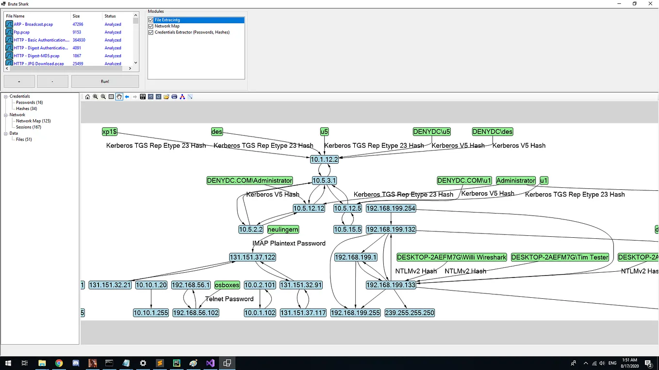Click the file list scroll-up arrow
The width and height of the screenshot is (659, 370).
[x=136, y=15]
